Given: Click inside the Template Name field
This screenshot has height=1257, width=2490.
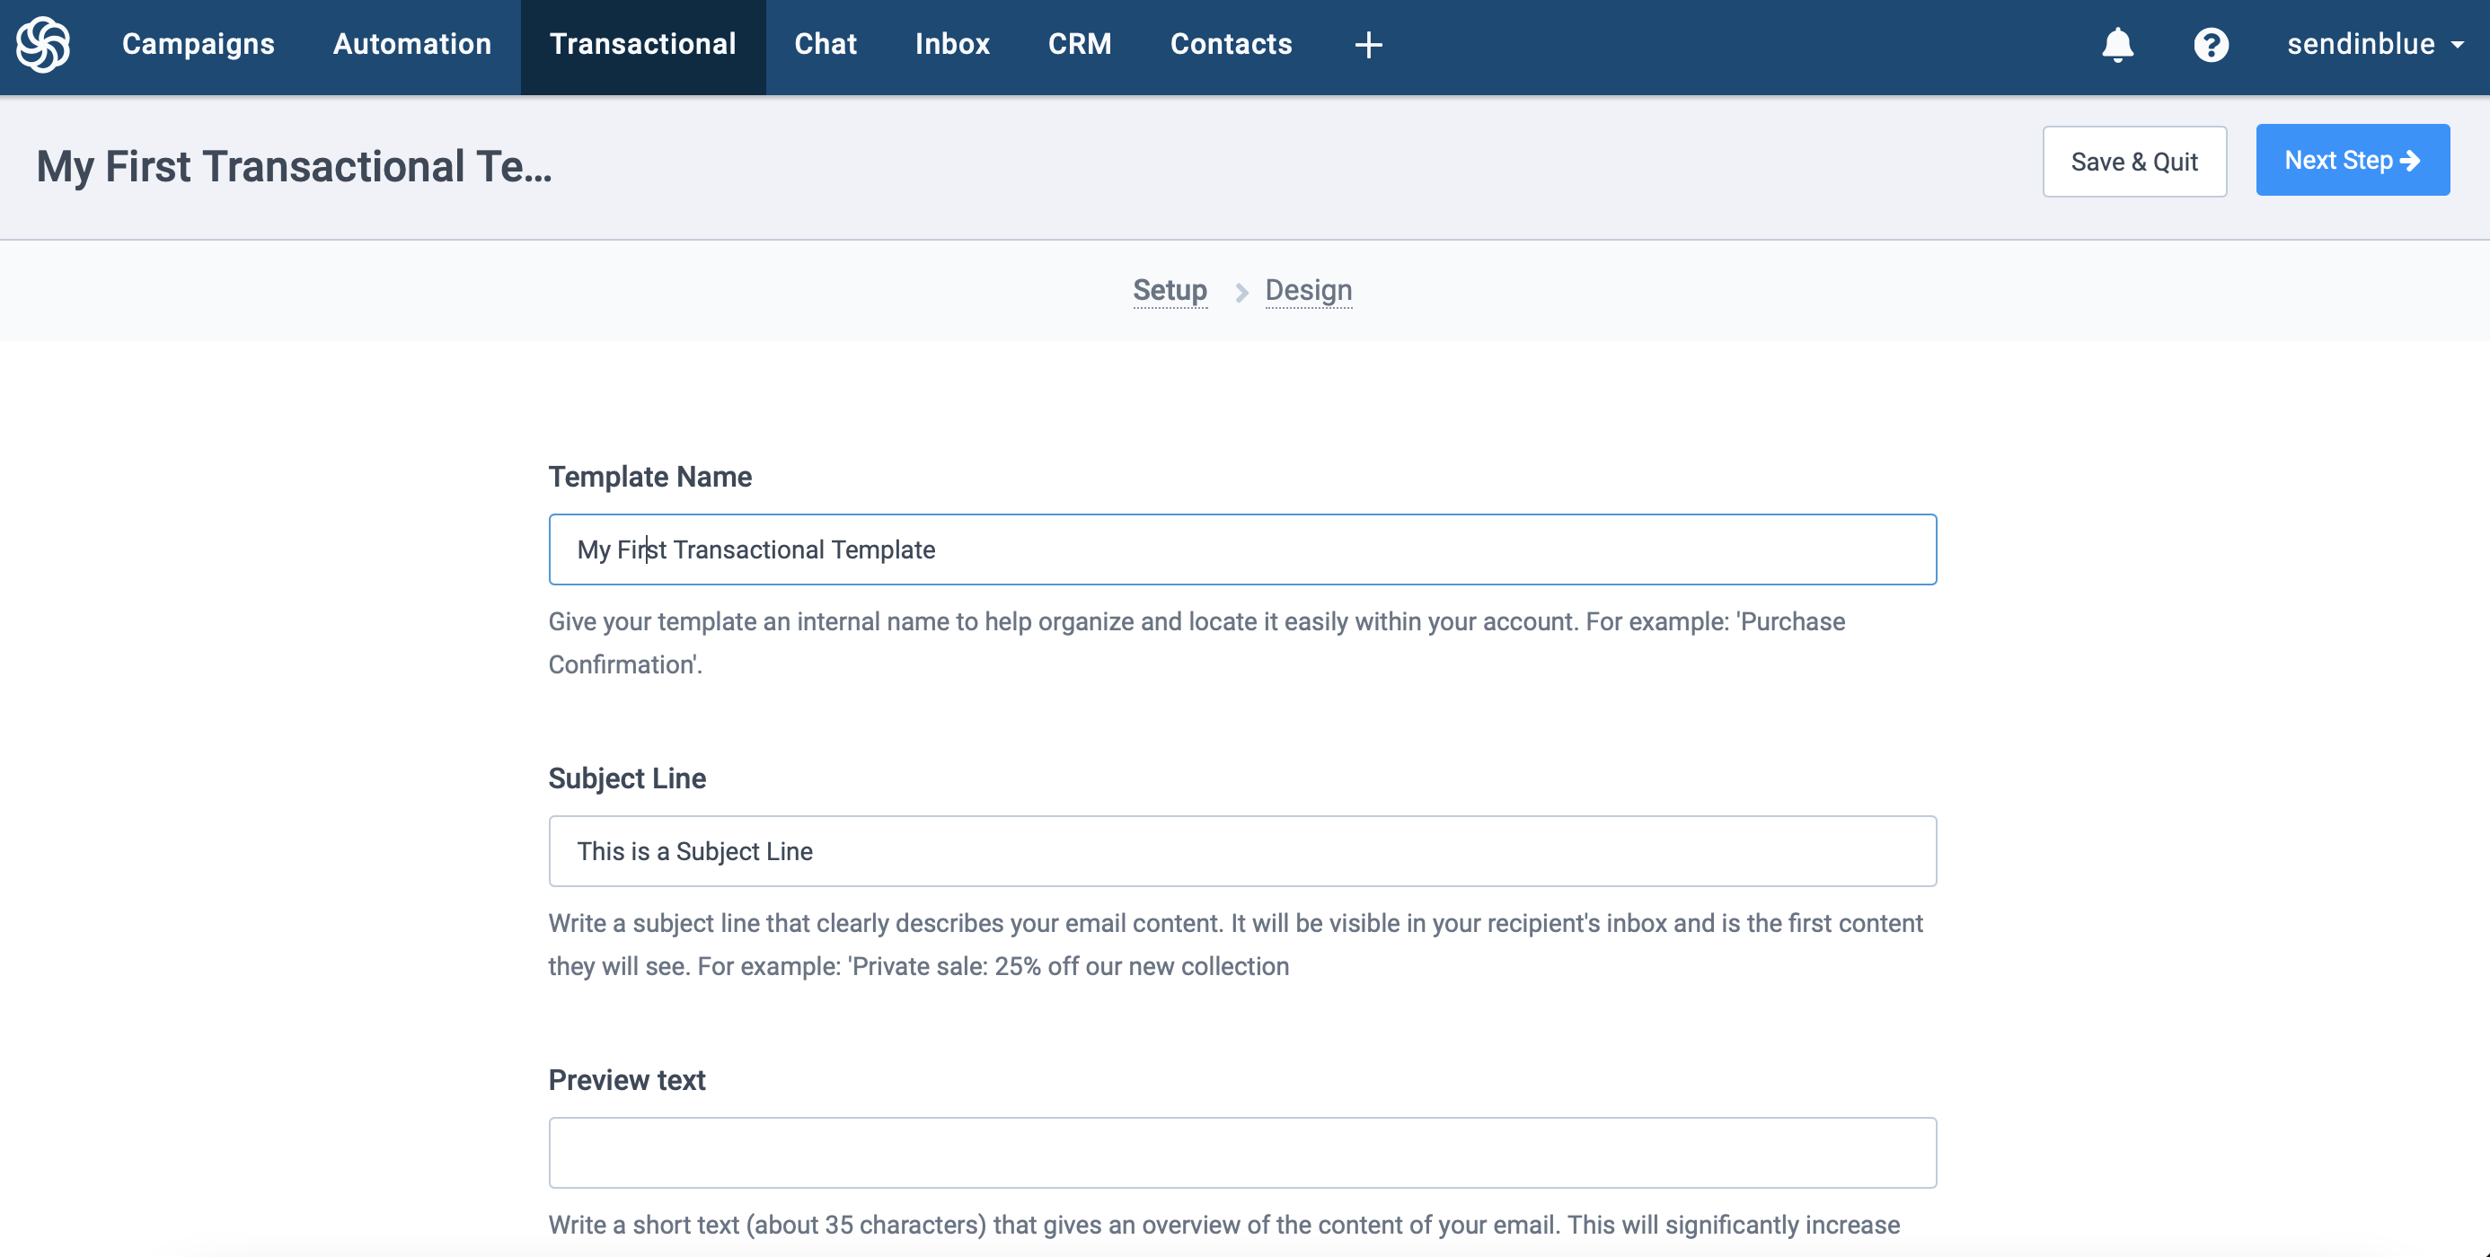Looking at the screenshot, I should click(x=1242, y=549).
